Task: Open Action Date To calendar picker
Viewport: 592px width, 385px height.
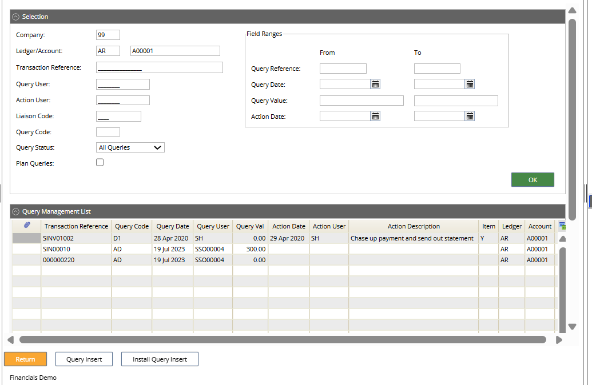Action: tap(470, 116)
